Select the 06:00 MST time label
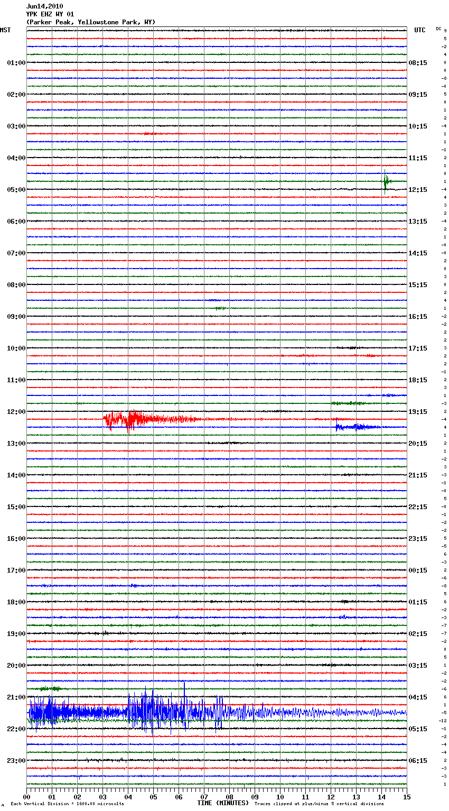 point(16,222)
